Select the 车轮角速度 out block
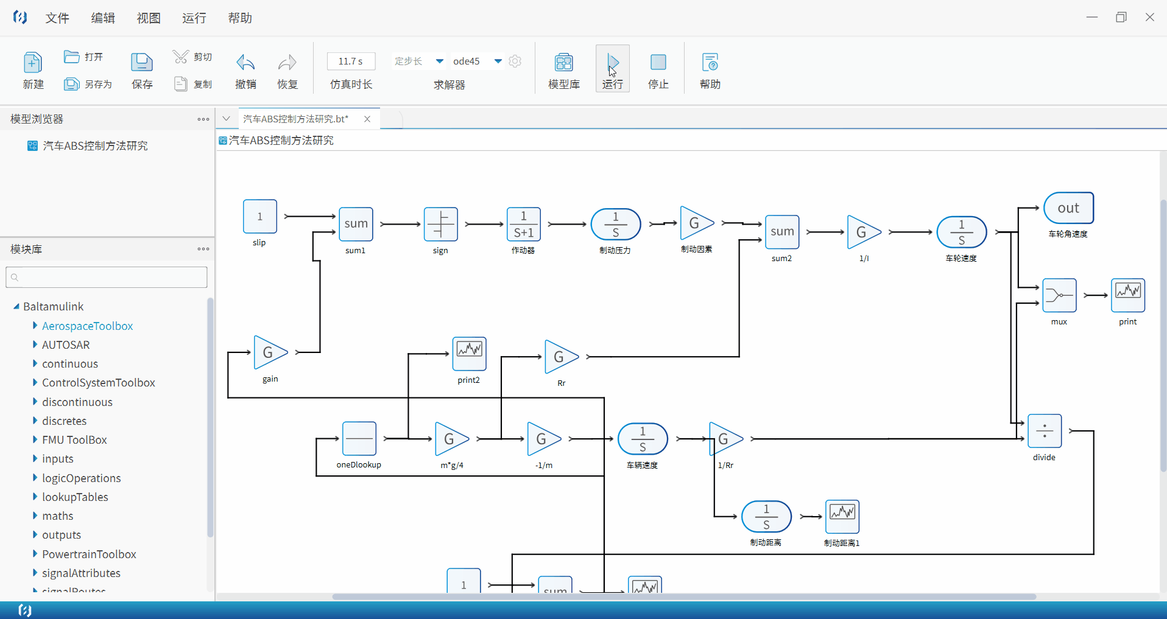 click(1069, 208)
